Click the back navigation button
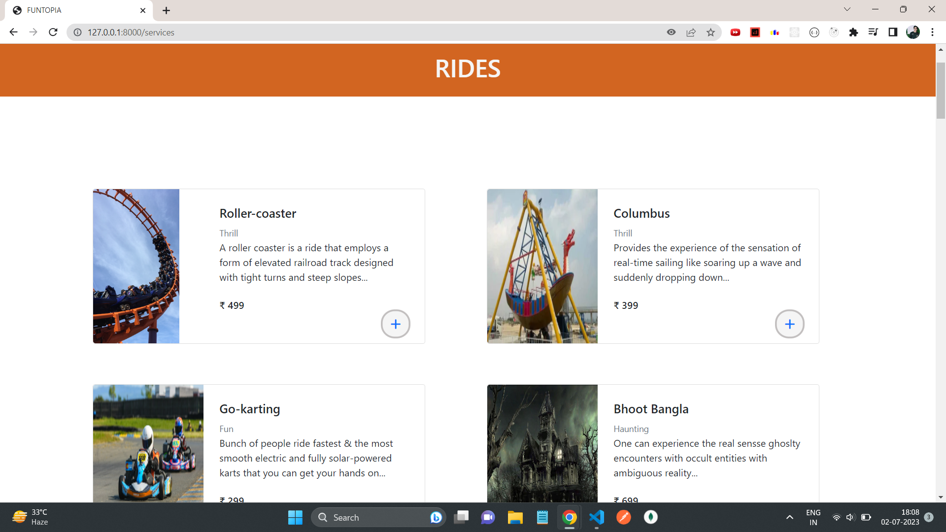Screen dimensions: 946x532 [13, 32]
